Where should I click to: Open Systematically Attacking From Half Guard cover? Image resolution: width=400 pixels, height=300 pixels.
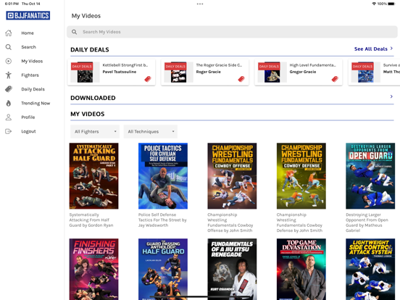point(94,176)
